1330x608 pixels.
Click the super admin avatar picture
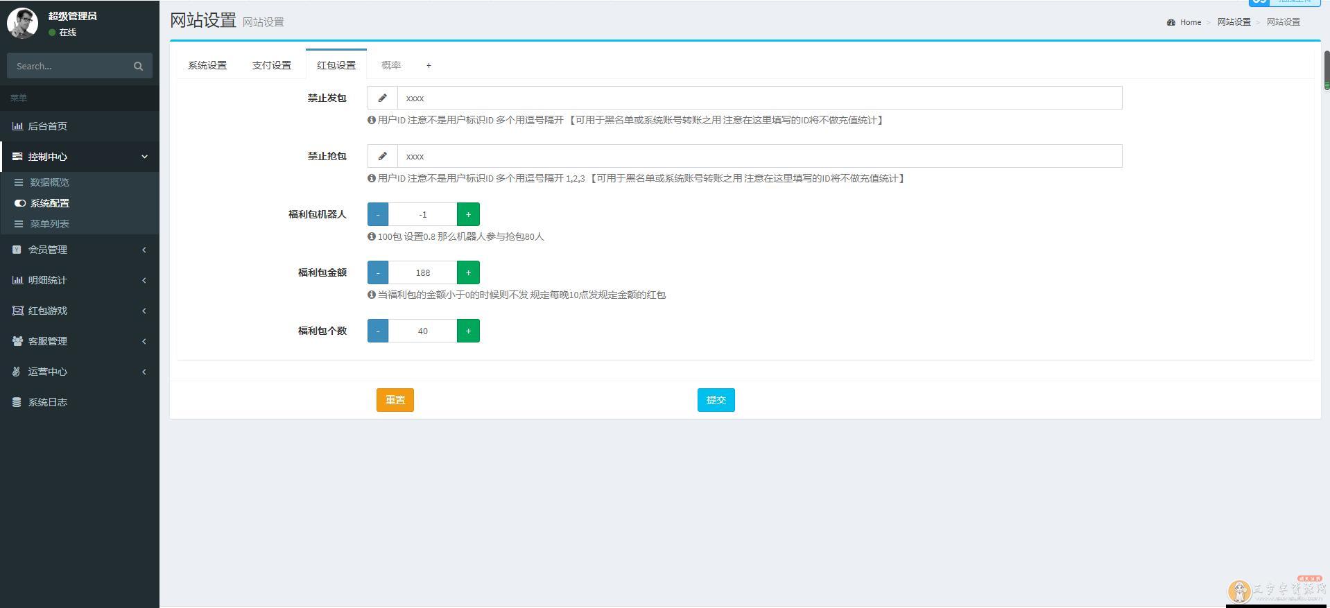[x=22, y=23]
